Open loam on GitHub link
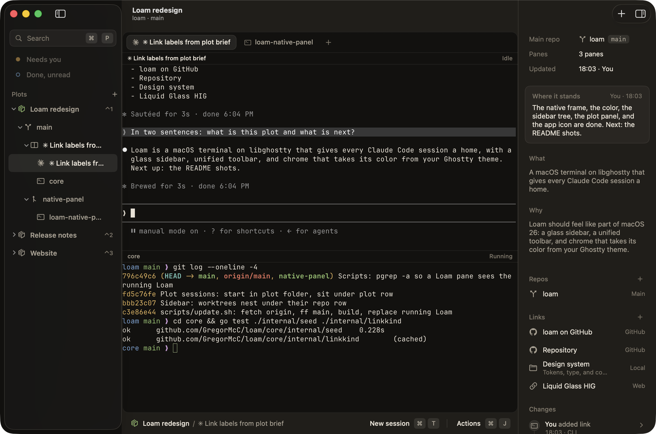 tap(587, 332)
